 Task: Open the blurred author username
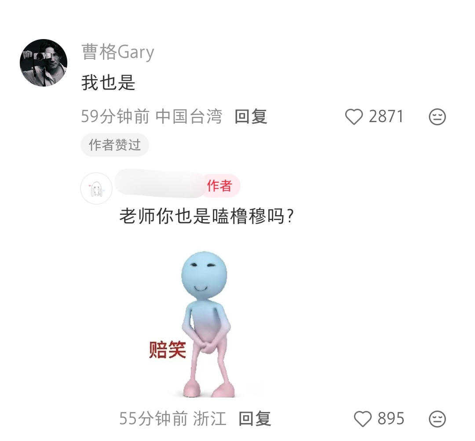pos(160,183)
